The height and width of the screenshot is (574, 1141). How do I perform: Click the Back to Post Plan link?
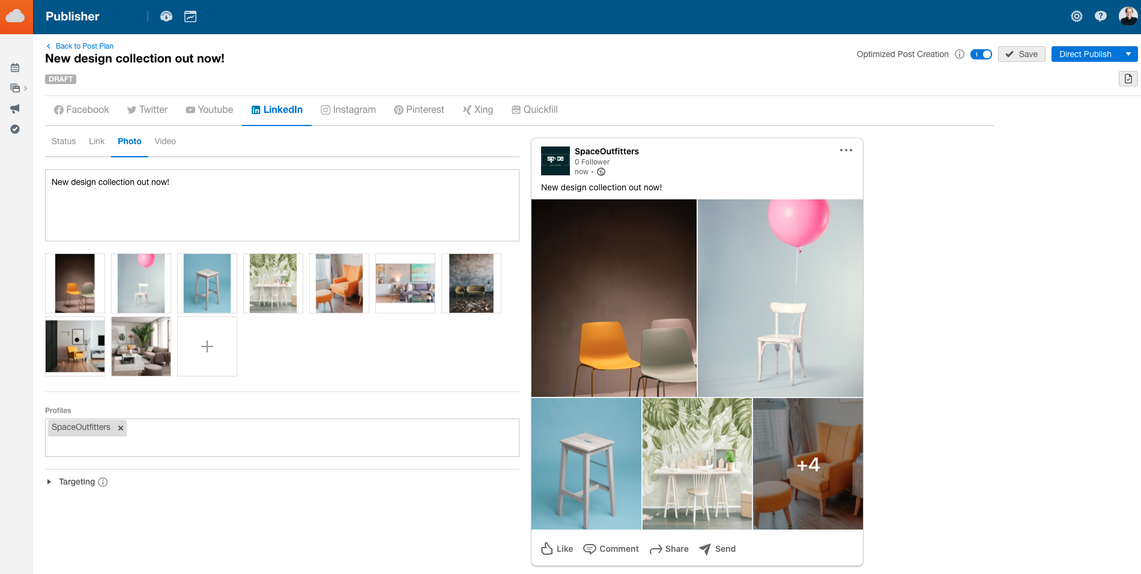click(x=83, y=46)
